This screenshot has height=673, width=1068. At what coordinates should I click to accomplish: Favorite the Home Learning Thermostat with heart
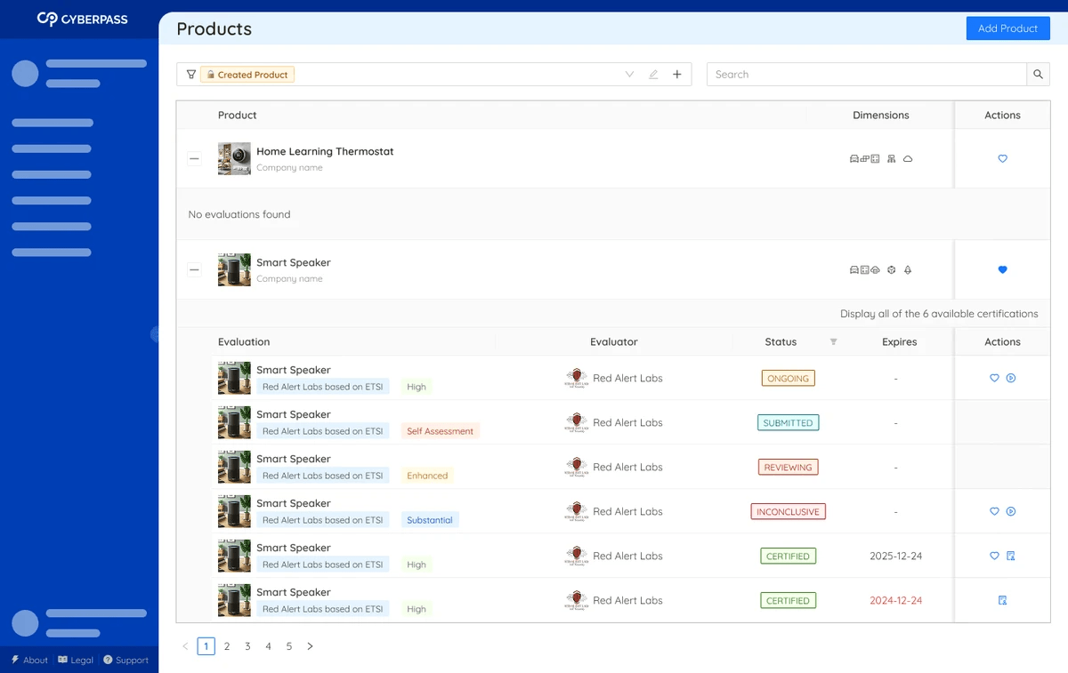click(x=1002, y=159)
